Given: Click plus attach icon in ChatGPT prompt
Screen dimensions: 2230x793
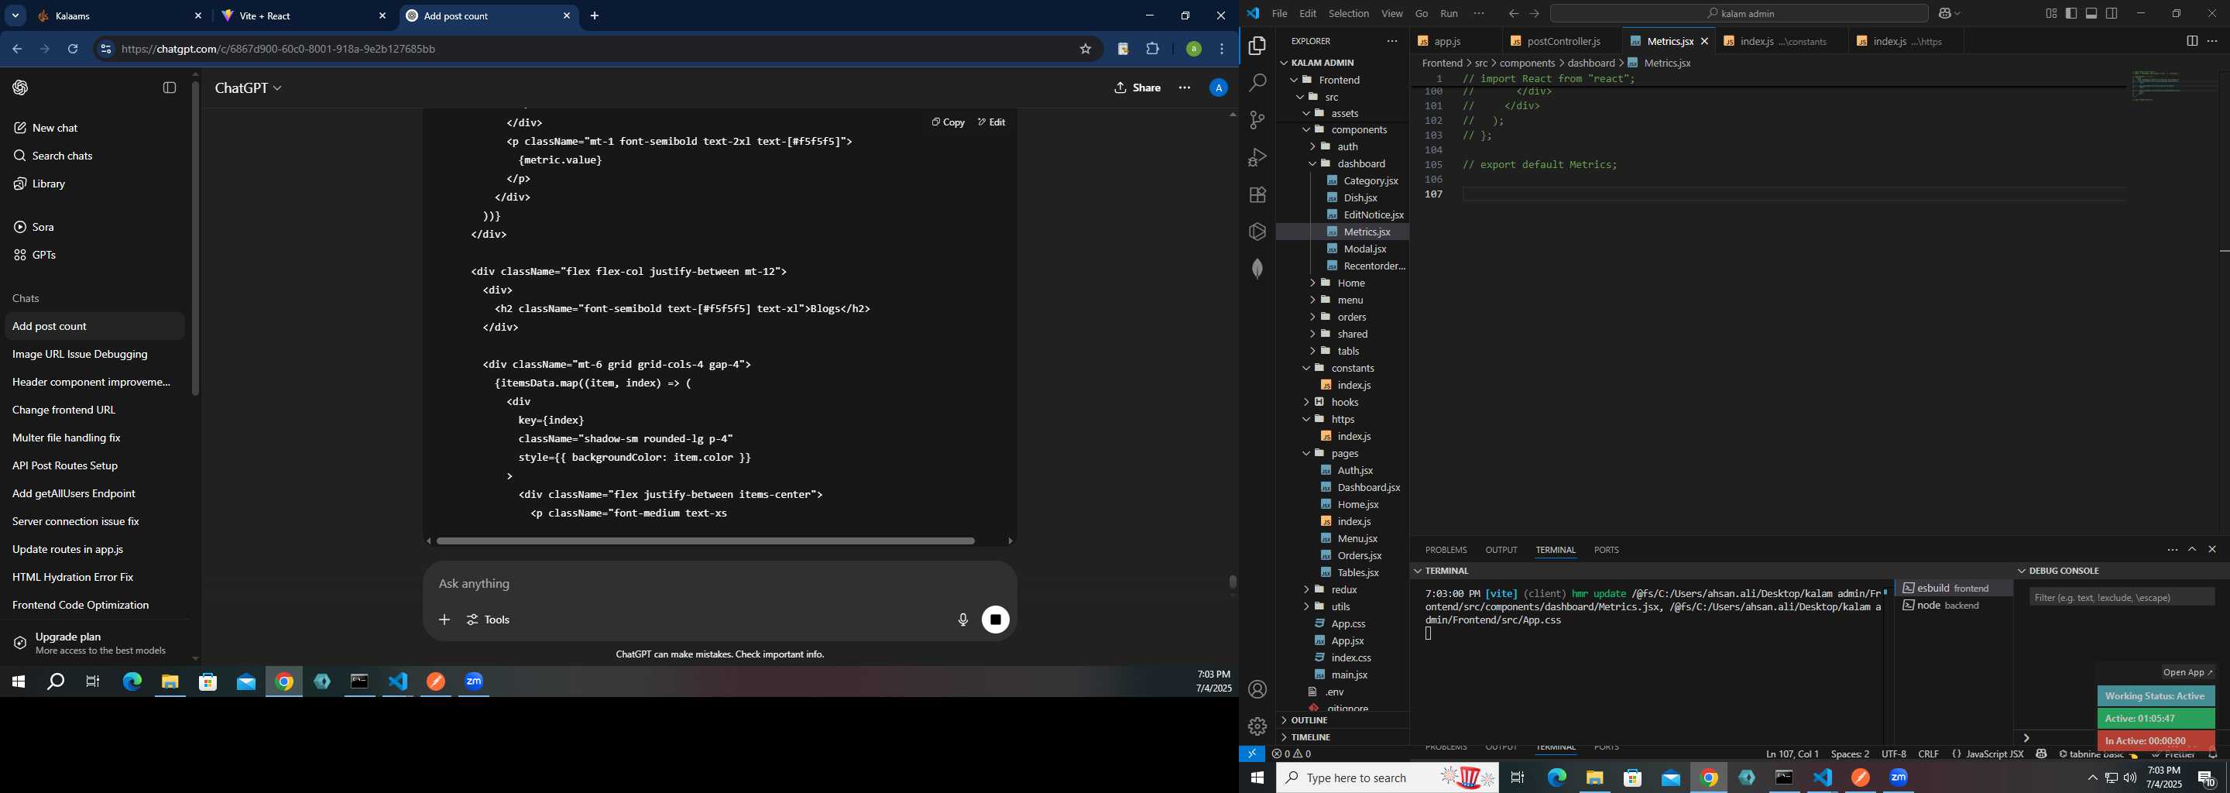Looking at the screenshot, I should tap(444, 620).
